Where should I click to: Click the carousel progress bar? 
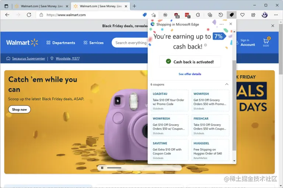114,168
